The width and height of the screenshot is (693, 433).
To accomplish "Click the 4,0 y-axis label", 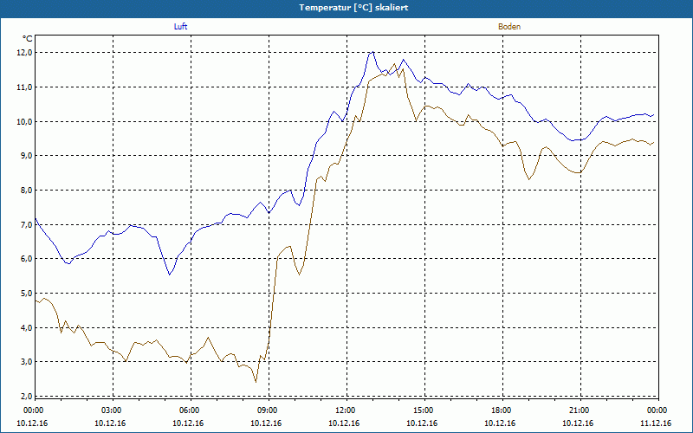I will pyautogui.click(x=27, y=327).
